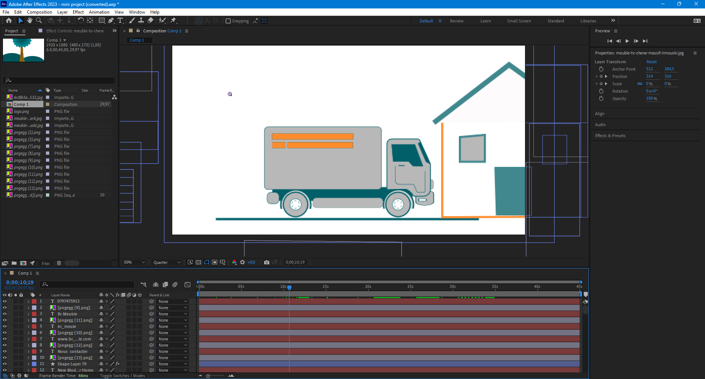Expand the Nous contacter layer properties
The height and width of the screenshot is (379, 705).
(28, 351)
